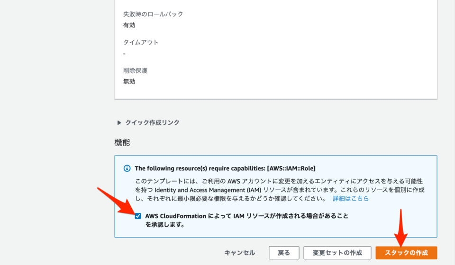
Task: Click the 有効 rollback value
Action: click(x=129, y=25)
